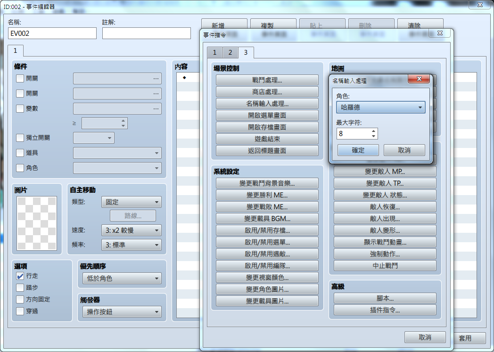494x352 pixels.
Task: Click the 敵人出現 command button
Action: [x=385, y=219]
